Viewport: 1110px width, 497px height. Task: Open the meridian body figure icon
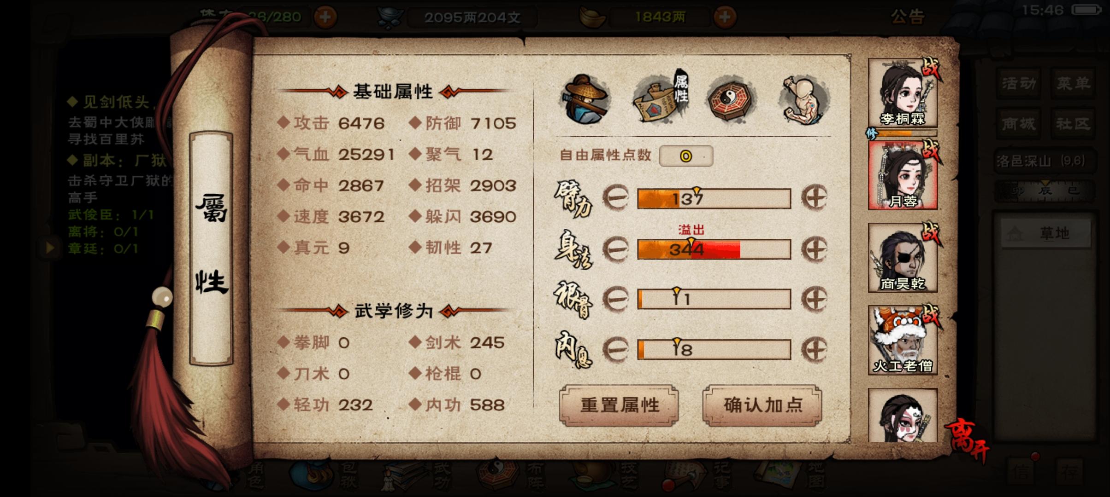[x=804, y=99]
